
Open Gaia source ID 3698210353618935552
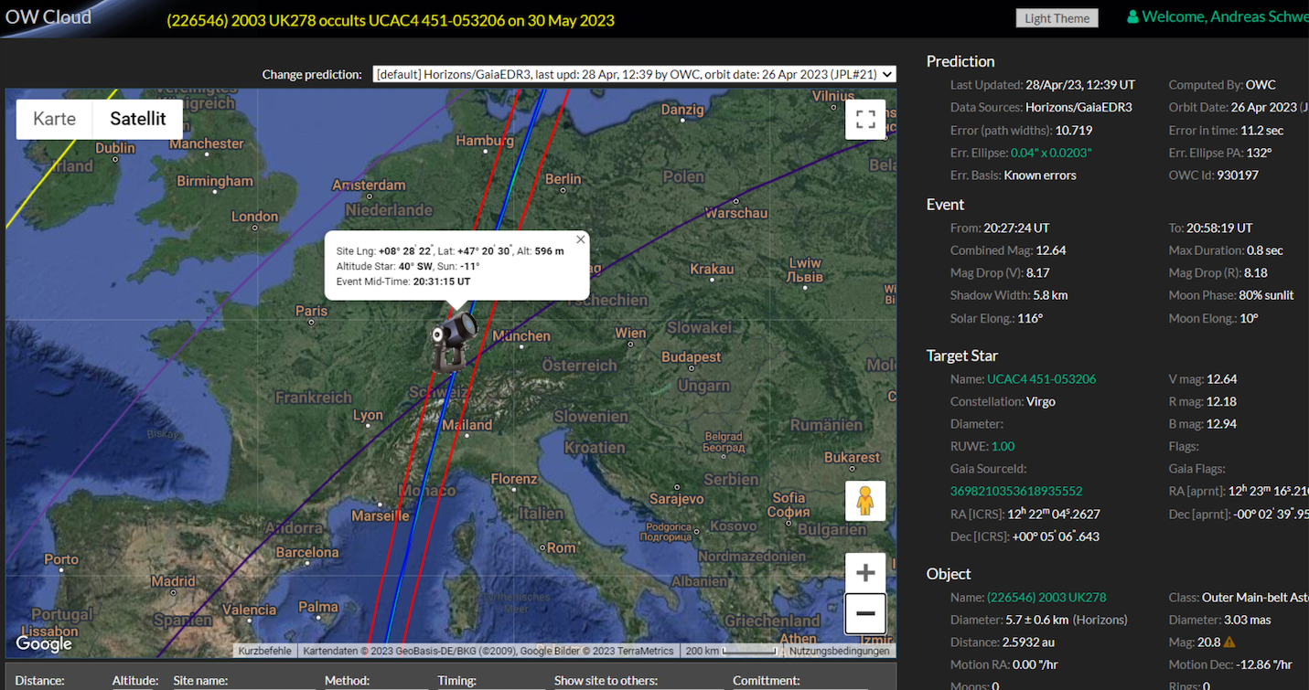click(x=1016, y=491)
